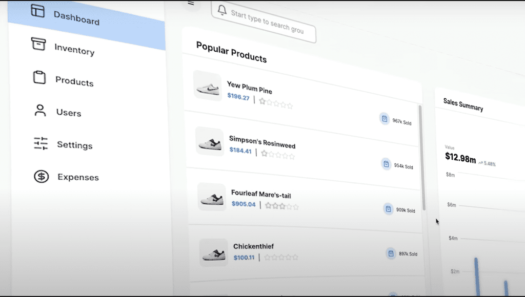Click the 5.48% growth indicator
Screen dimensions: 525x297
(487, 163)
